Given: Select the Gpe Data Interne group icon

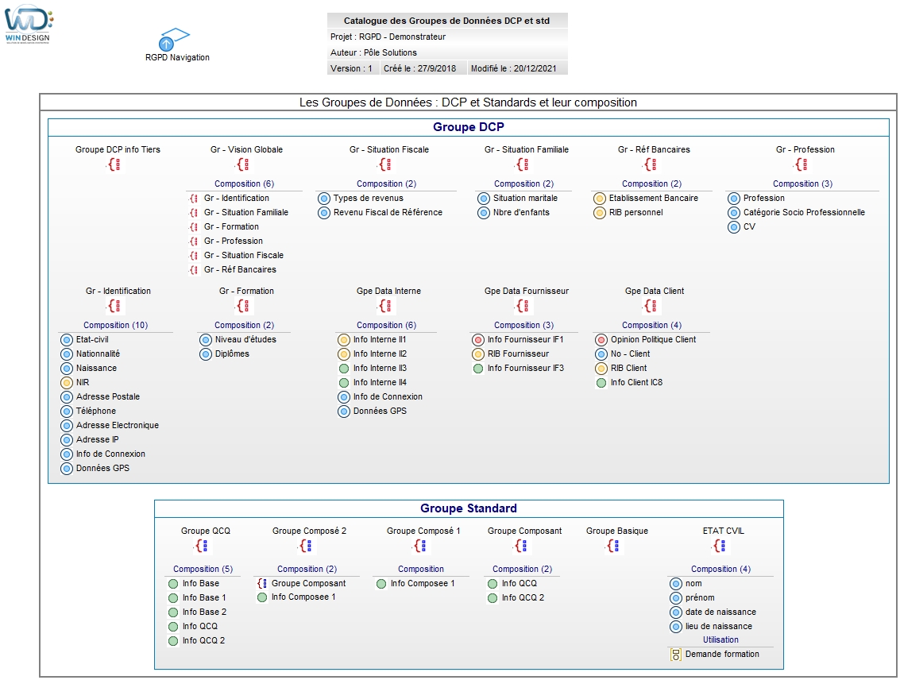Looking at the screenshot, I should [385, 306].
